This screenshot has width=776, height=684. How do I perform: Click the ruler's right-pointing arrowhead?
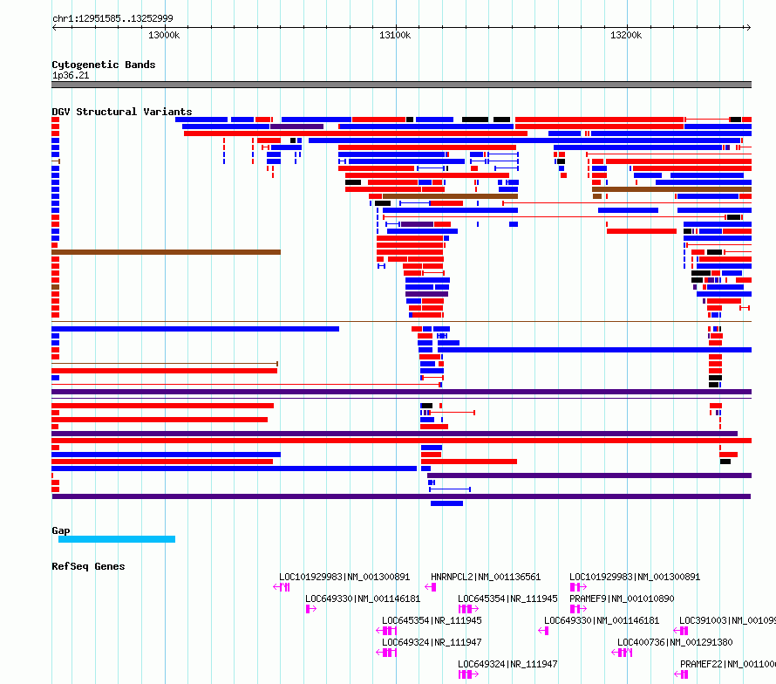click(749, 27)
